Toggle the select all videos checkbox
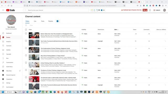This screenshot has width=168, height=94. [x=26, y=30]
